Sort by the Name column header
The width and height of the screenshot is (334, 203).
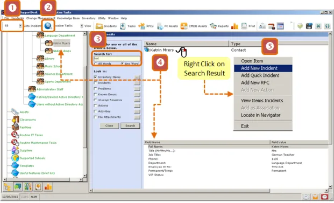(x=187, y=44)
